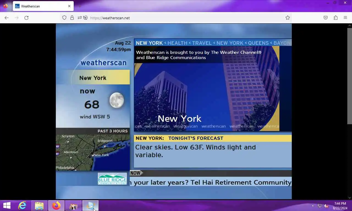Click Allentown on the radar map

(x=71, y=152)
